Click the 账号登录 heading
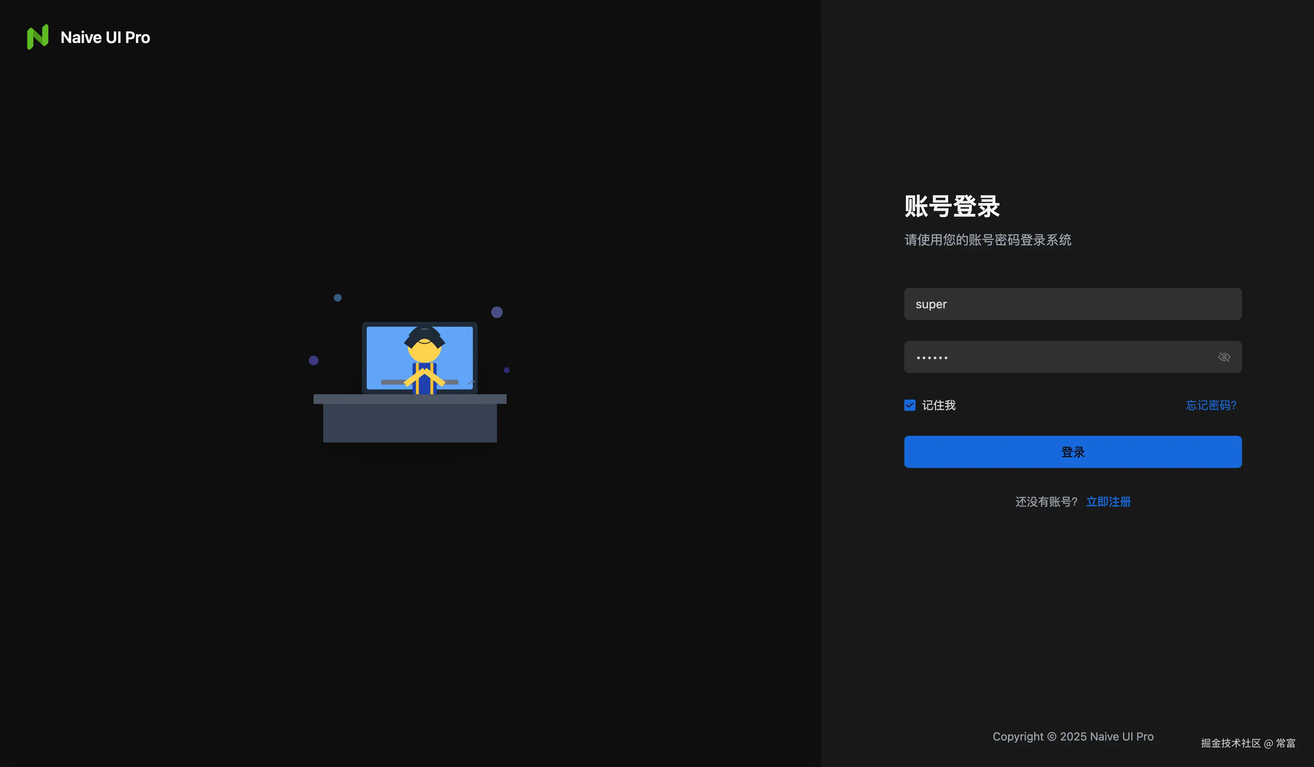 pyautogui.click(x=952, y=206)
